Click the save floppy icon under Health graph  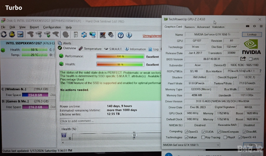pos(64,135)
